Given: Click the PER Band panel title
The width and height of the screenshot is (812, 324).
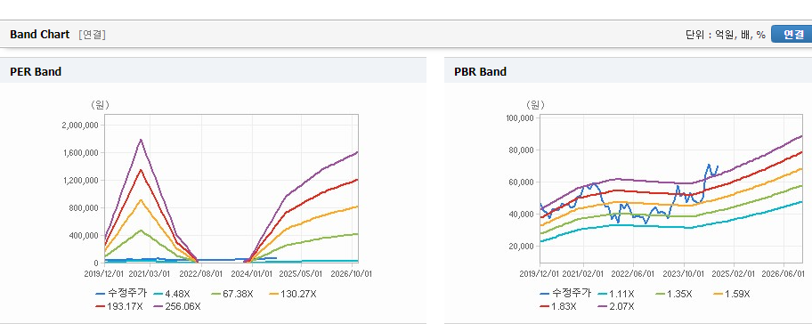Looking at the screenshot, I should click(x=36, y=72).
